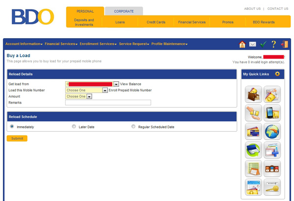Open the password key quick link

(x=272, y=187)
